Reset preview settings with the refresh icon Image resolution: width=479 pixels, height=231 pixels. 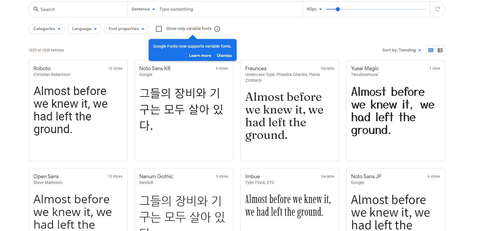[x=437, y=9]
